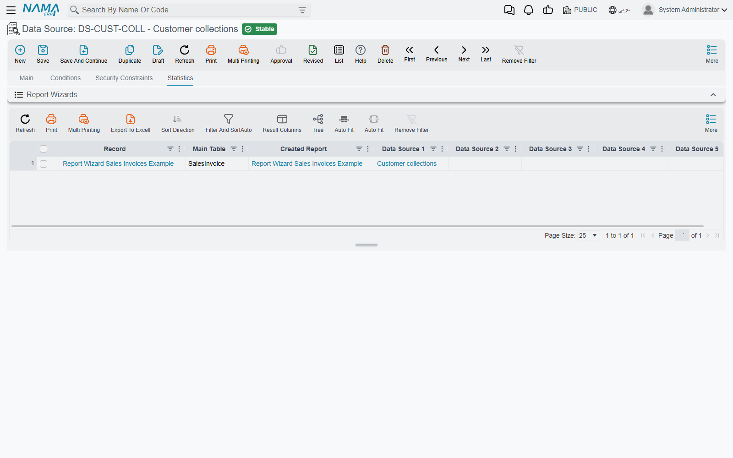Click the Revised icon
733x458 pixels.
tap(313, 50)
